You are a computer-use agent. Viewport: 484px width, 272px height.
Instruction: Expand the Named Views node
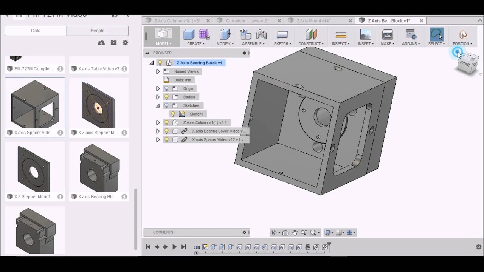[158, 71]
